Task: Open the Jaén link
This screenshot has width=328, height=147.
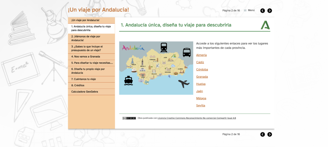Action: (x=200, y=91)
